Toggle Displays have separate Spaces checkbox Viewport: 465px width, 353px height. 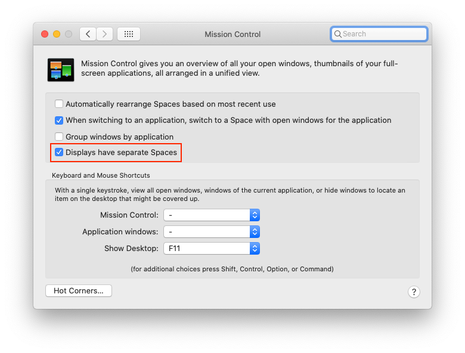[x=59, y=152]
